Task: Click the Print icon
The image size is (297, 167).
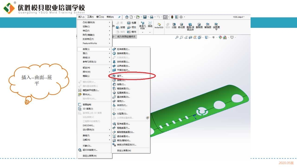Action: coord(151,17)
